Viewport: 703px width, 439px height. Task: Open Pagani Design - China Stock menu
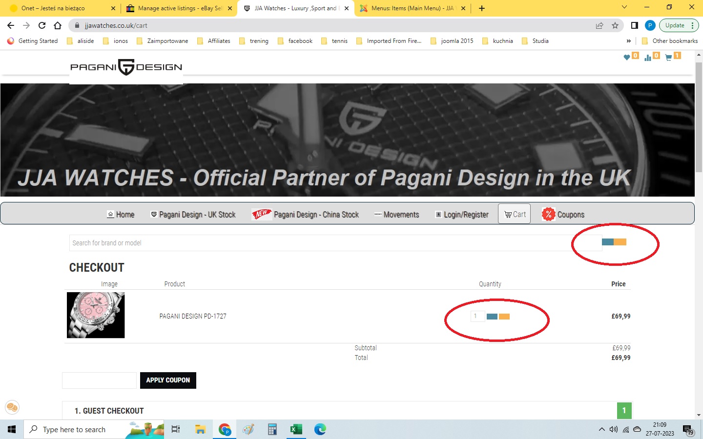pyautogui.click(x=305, y=215)
